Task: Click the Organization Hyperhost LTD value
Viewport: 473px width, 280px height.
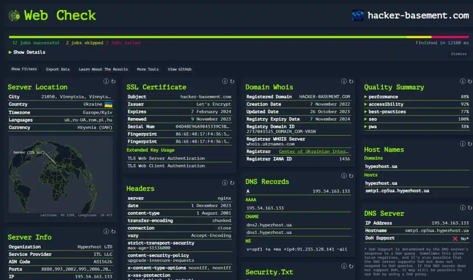Action: [x=95, y=246]
